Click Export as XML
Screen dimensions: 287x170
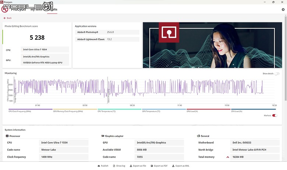coord(181,166)
